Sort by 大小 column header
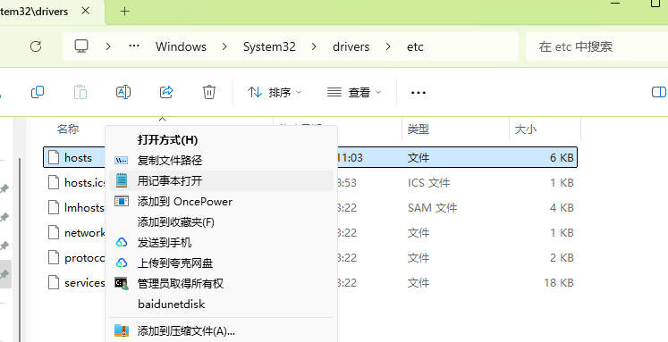668x342 pixels. tap(525, 129)
